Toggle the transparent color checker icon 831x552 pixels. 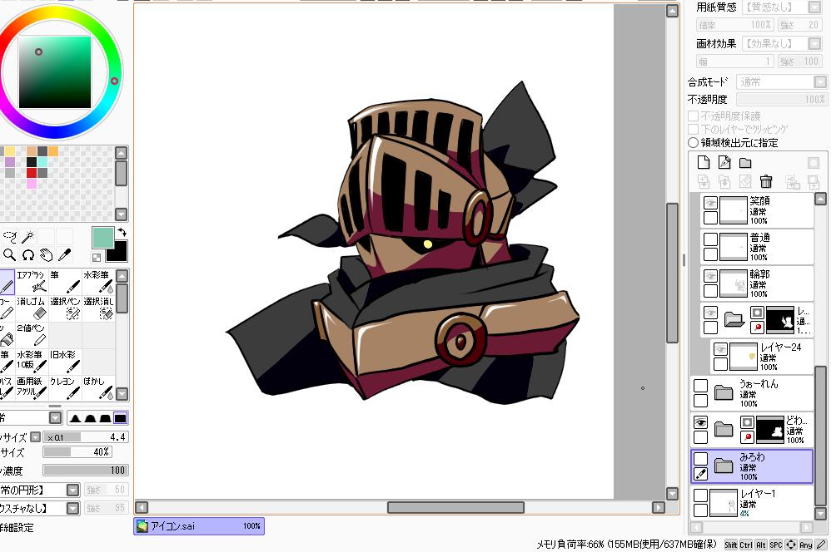click(97, 258)
